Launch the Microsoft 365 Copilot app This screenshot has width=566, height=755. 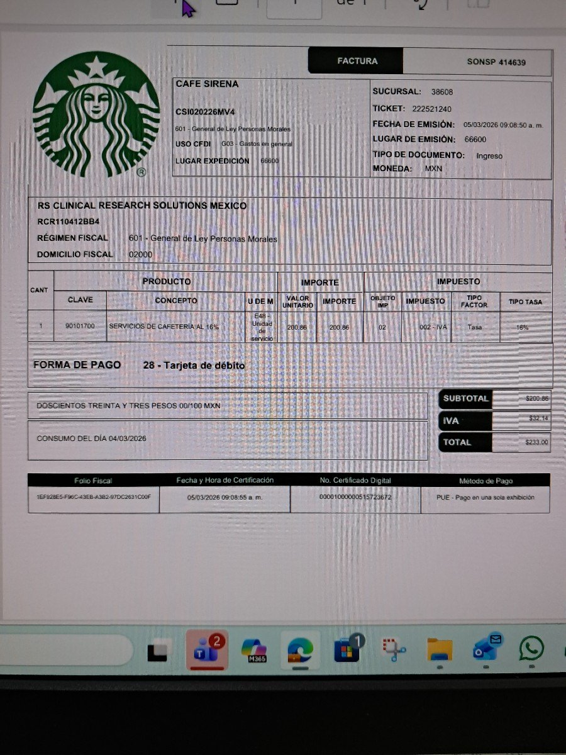(x=254, y=651)
